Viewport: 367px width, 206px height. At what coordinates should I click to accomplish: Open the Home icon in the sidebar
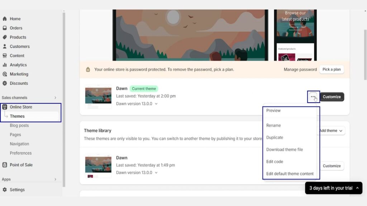pos(5,19)
